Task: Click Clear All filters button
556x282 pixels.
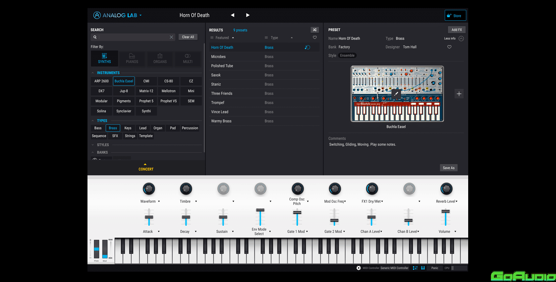Action: coord(188,37)
